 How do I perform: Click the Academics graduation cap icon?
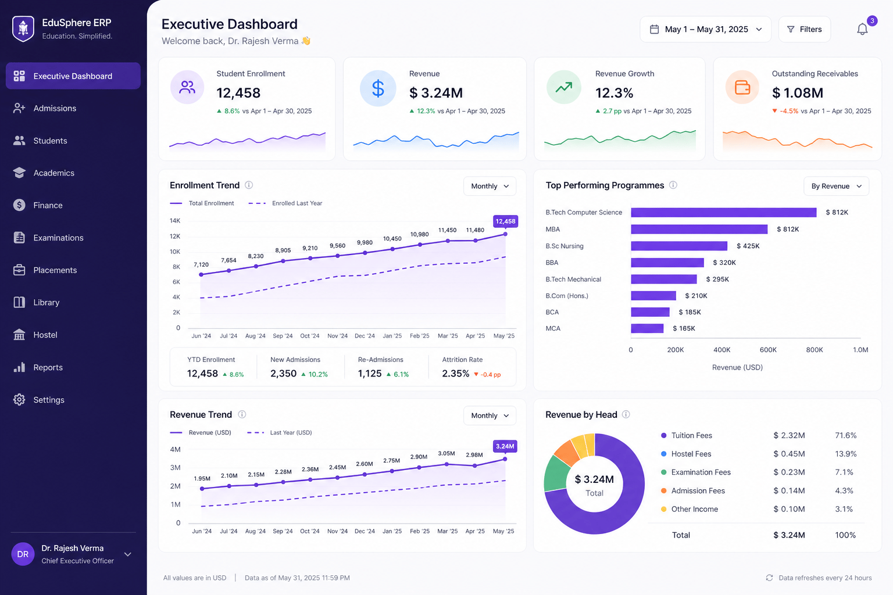pyautogui.click(x=19, y=173)
